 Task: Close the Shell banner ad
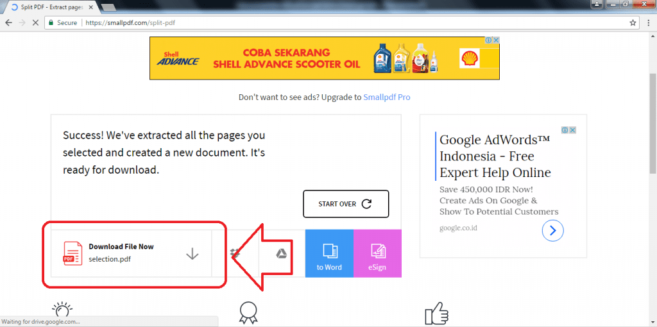tap(496, 40)
